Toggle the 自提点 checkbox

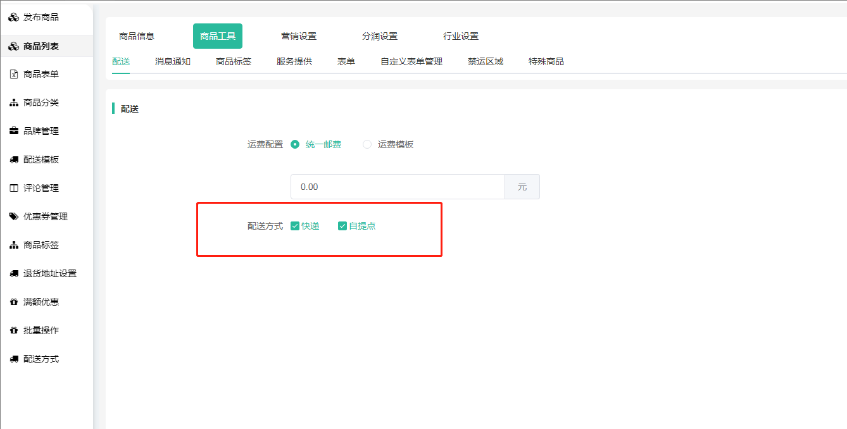[x=342, y=226]
